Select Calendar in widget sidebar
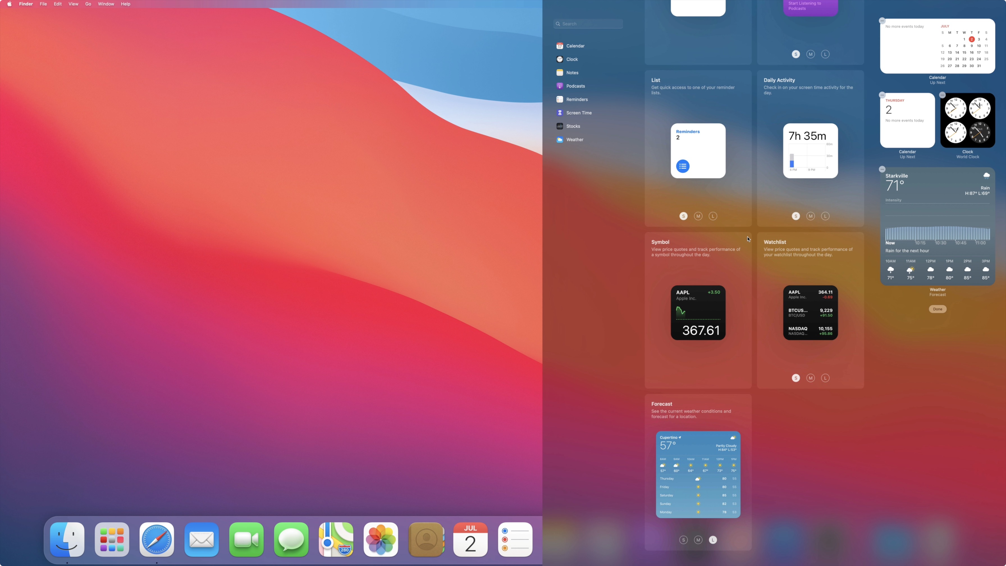The width and height of the screenshot is (1006, 566). [575, 46]
